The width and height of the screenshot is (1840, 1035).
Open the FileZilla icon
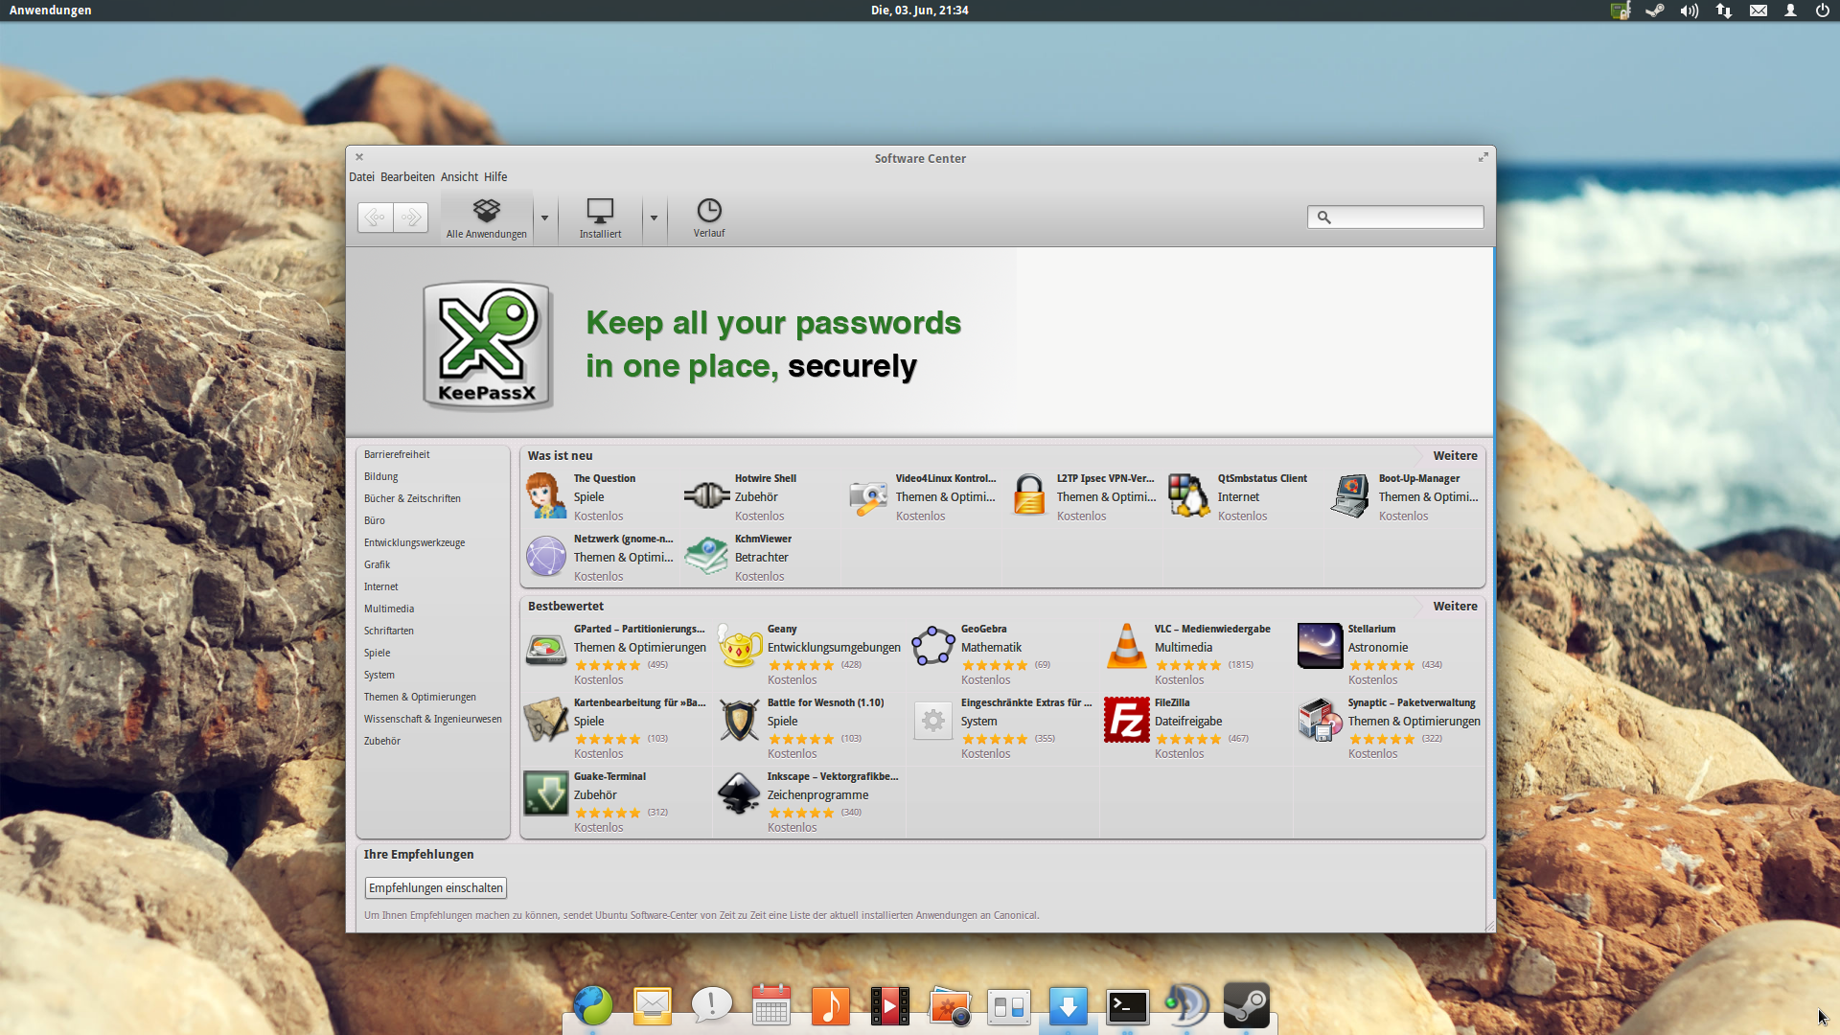[x=1126, y=720]
